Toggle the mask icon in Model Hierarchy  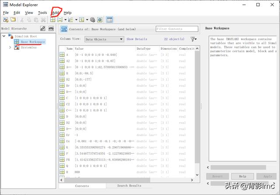pos(51,28)
